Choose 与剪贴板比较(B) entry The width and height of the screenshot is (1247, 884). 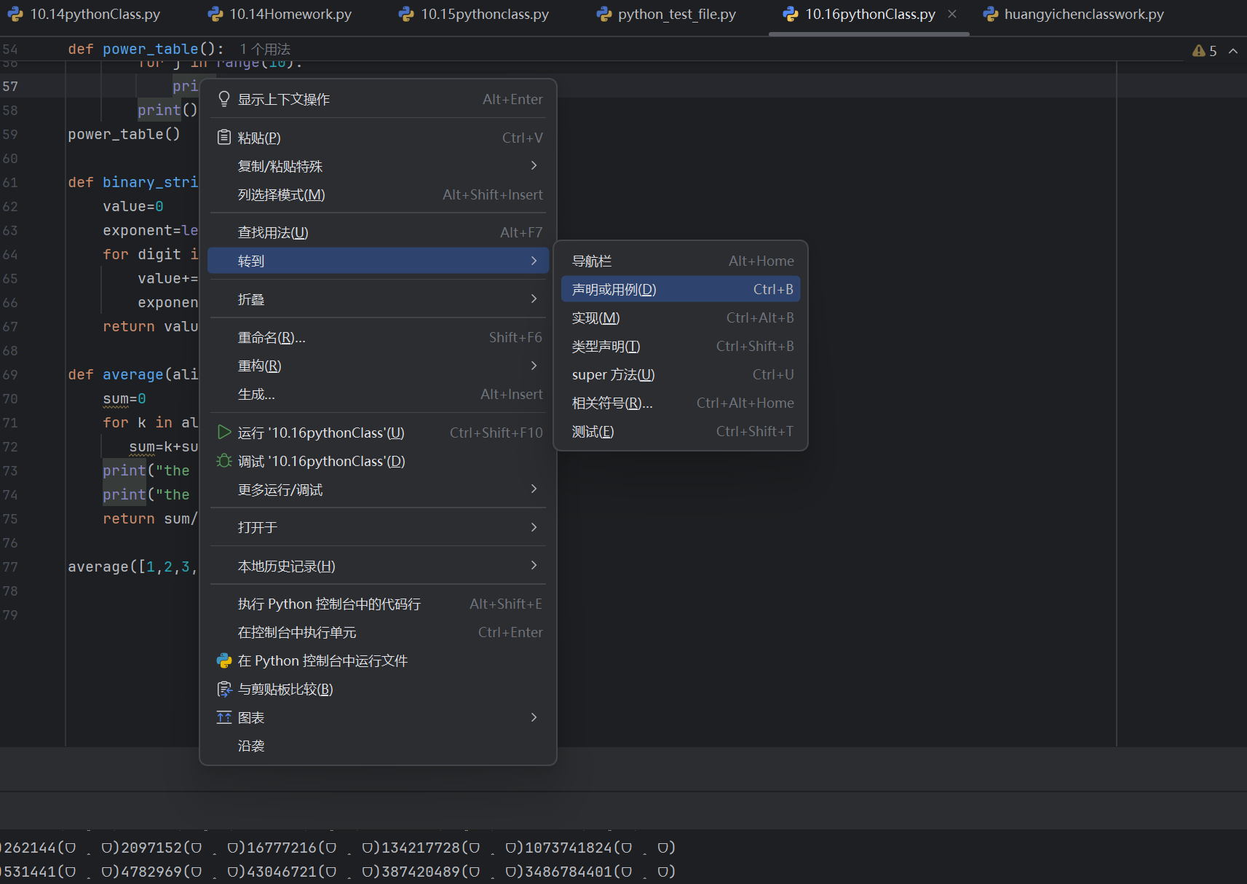[x=378, y=689]
